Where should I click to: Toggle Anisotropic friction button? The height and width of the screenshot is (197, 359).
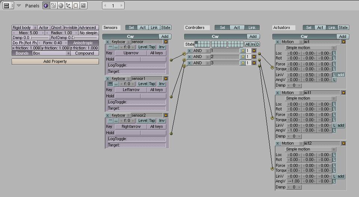[x=83, y=43]
